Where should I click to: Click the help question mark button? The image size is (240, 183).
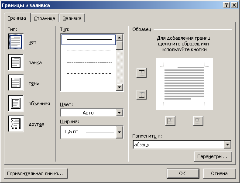[226, 5]
